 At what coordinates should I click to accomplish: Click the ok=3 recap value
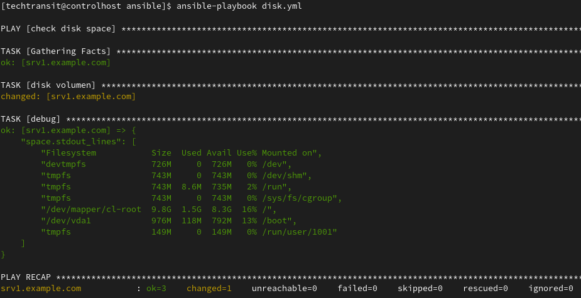pyautogui.click(x=156, y=289)
